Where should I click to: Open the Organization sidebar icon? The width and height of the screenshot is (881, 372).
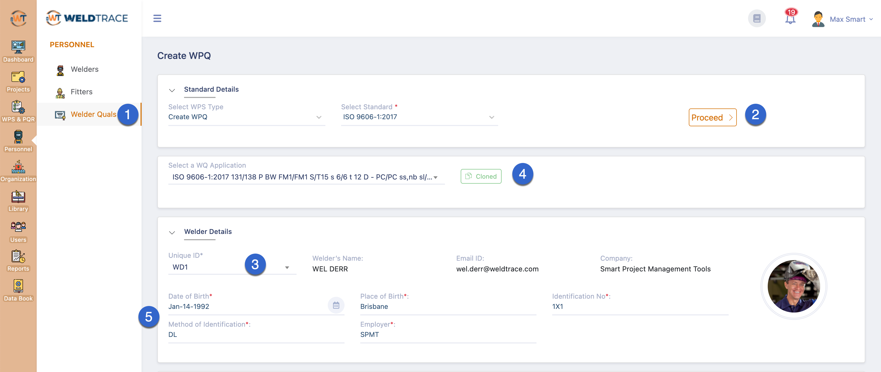18,171
